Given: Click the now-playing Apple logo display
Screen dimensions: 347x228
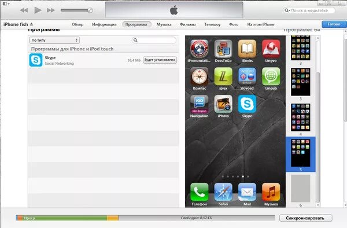Looking at the screenshot, I should [x=174, y=10].
